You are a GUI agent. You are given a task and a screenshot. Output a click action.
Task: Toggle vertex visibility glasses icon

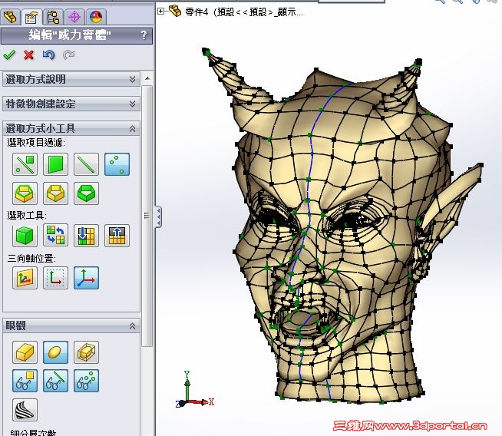pos(87,381)
